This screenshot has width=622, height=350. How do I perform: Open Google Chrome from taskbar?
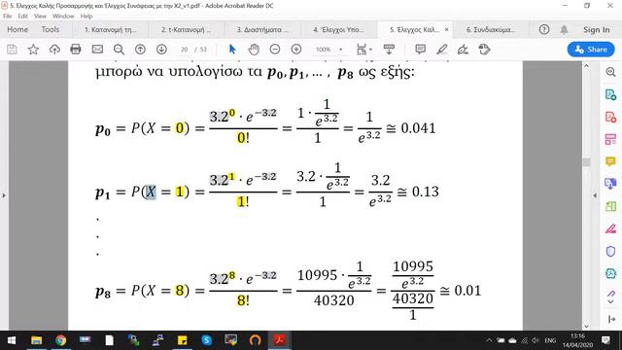[x=60, y=340]
